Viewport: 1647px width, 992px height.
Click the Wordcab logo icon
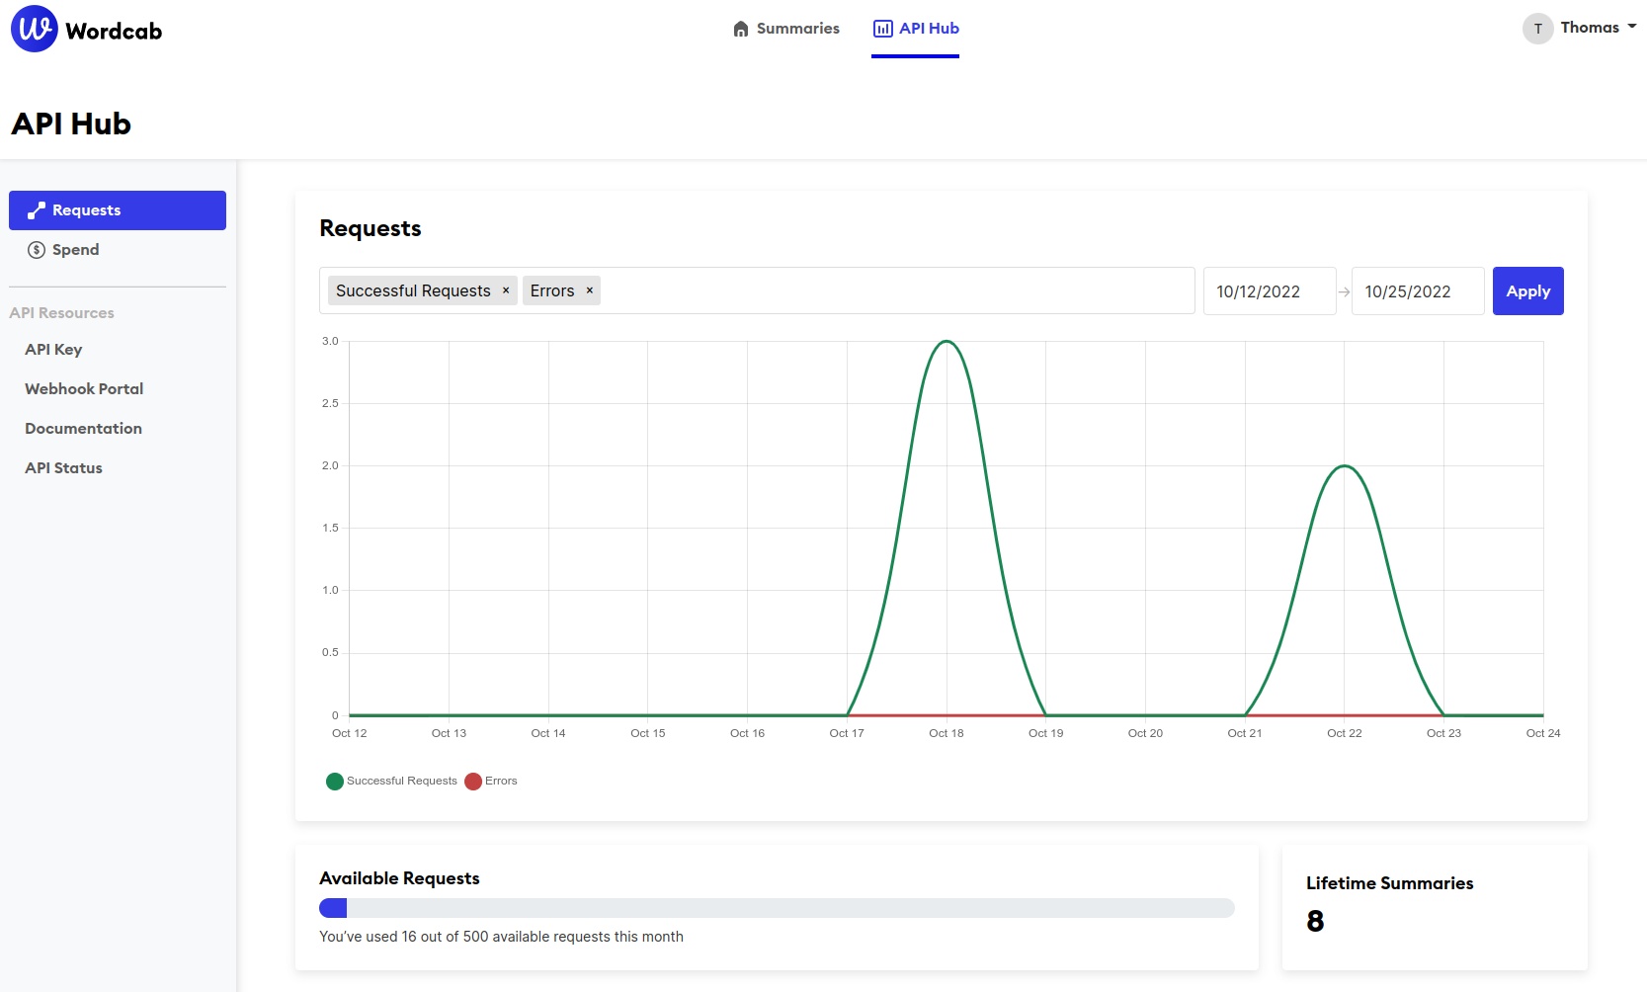(x=35, y=29)
